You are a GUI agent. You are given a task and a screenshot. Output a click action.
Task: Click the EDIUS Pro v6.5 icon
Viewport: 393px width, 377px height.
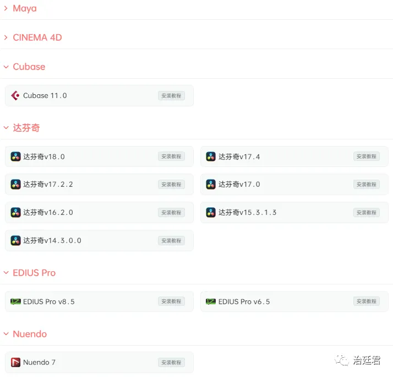[x=211, y=301]
